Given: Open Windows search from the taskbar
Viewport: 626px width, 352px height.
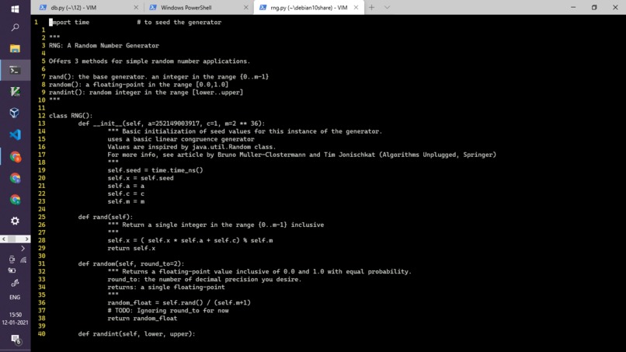Looking at the screenshot, I should [15, 27].
